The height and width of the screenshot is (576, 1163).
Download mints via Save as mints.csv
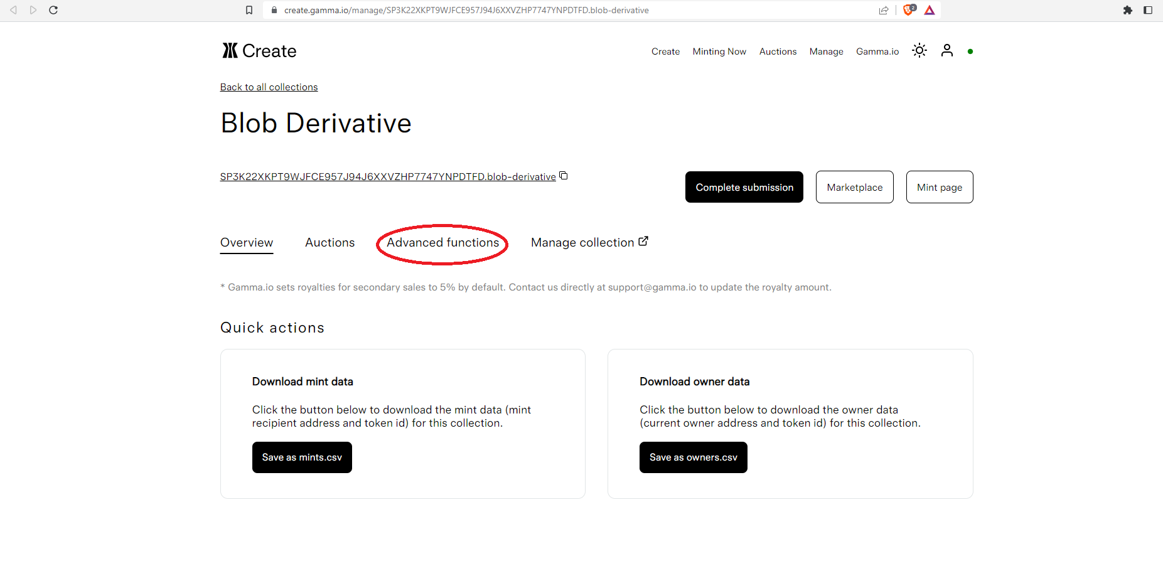[302, 457]
